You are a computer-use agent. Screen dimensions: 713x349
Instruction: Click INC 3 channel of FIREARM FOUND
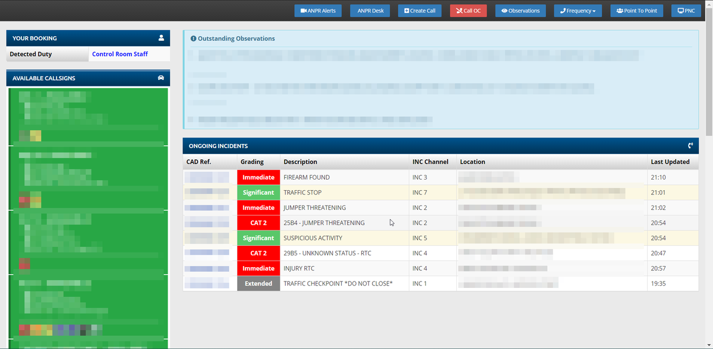pyautogui.click(x=419, y=177)
